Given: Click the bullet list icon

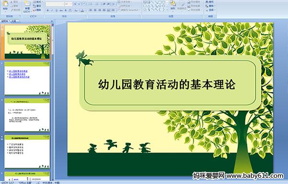Looking at the screenshot, I should pyautogui.click(x=91, y=4).
